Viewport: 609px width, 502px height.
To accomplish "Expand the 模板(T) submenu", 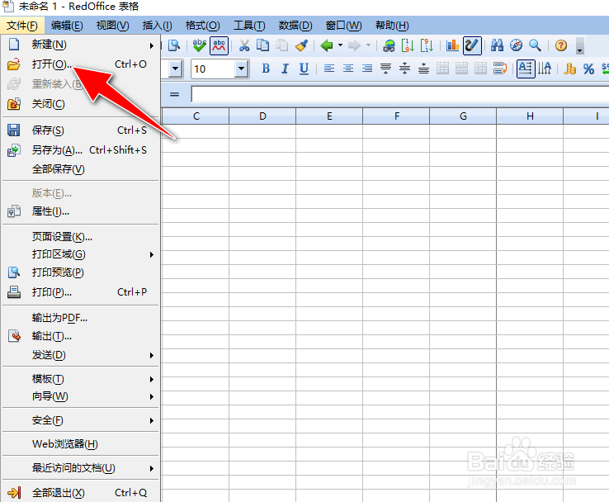I will click(81, 379).
